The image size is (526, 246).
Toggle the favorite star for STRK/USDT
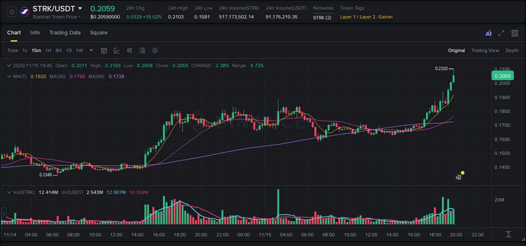(x=11, y=11)
